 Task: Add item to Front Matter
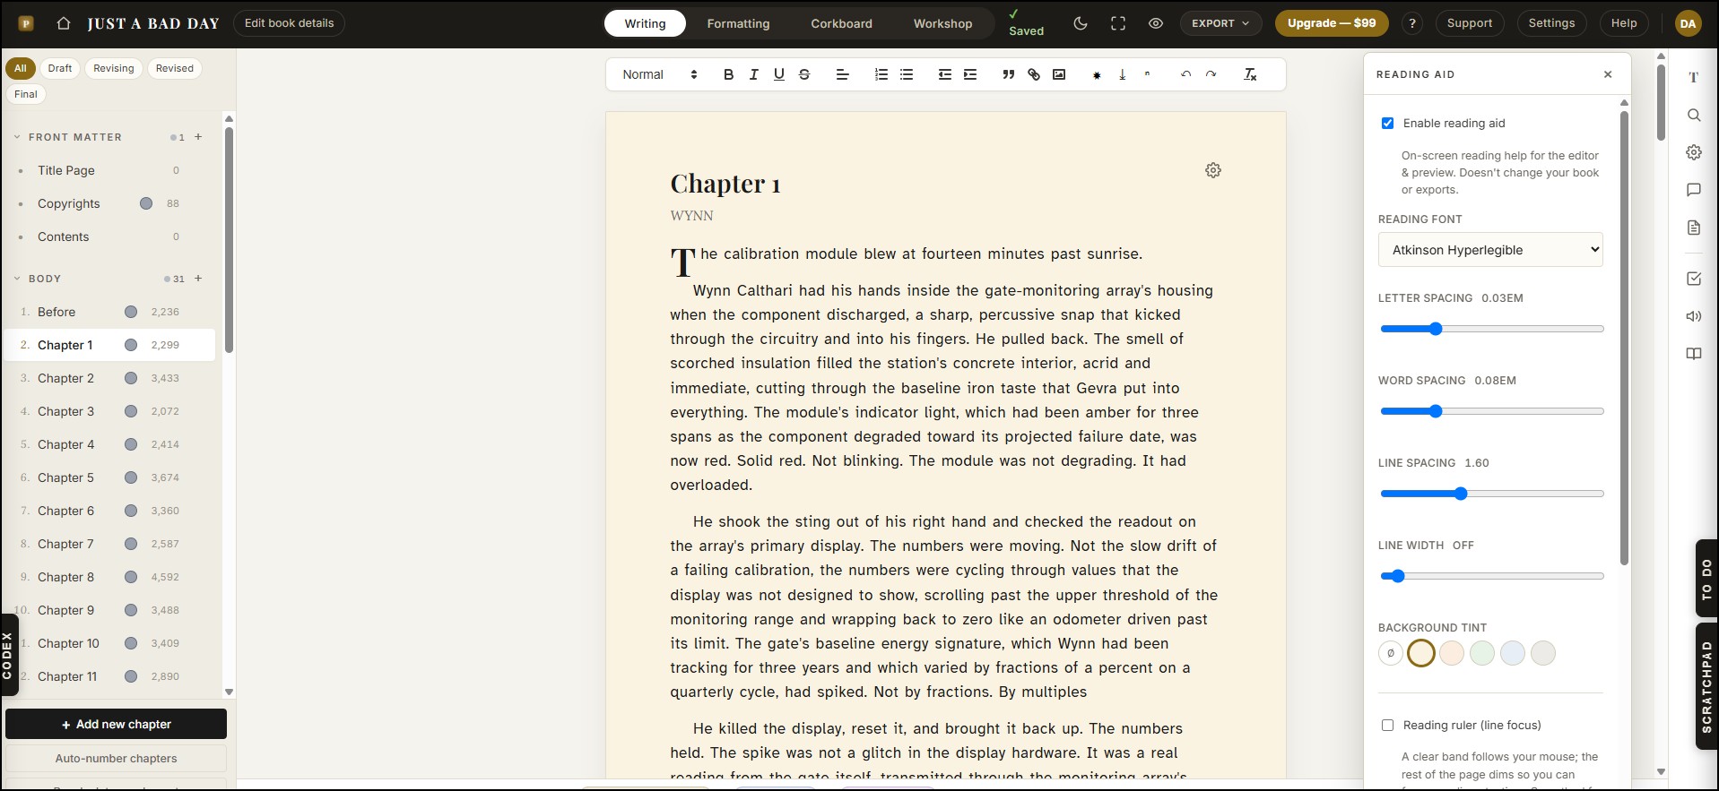[198, 137]
